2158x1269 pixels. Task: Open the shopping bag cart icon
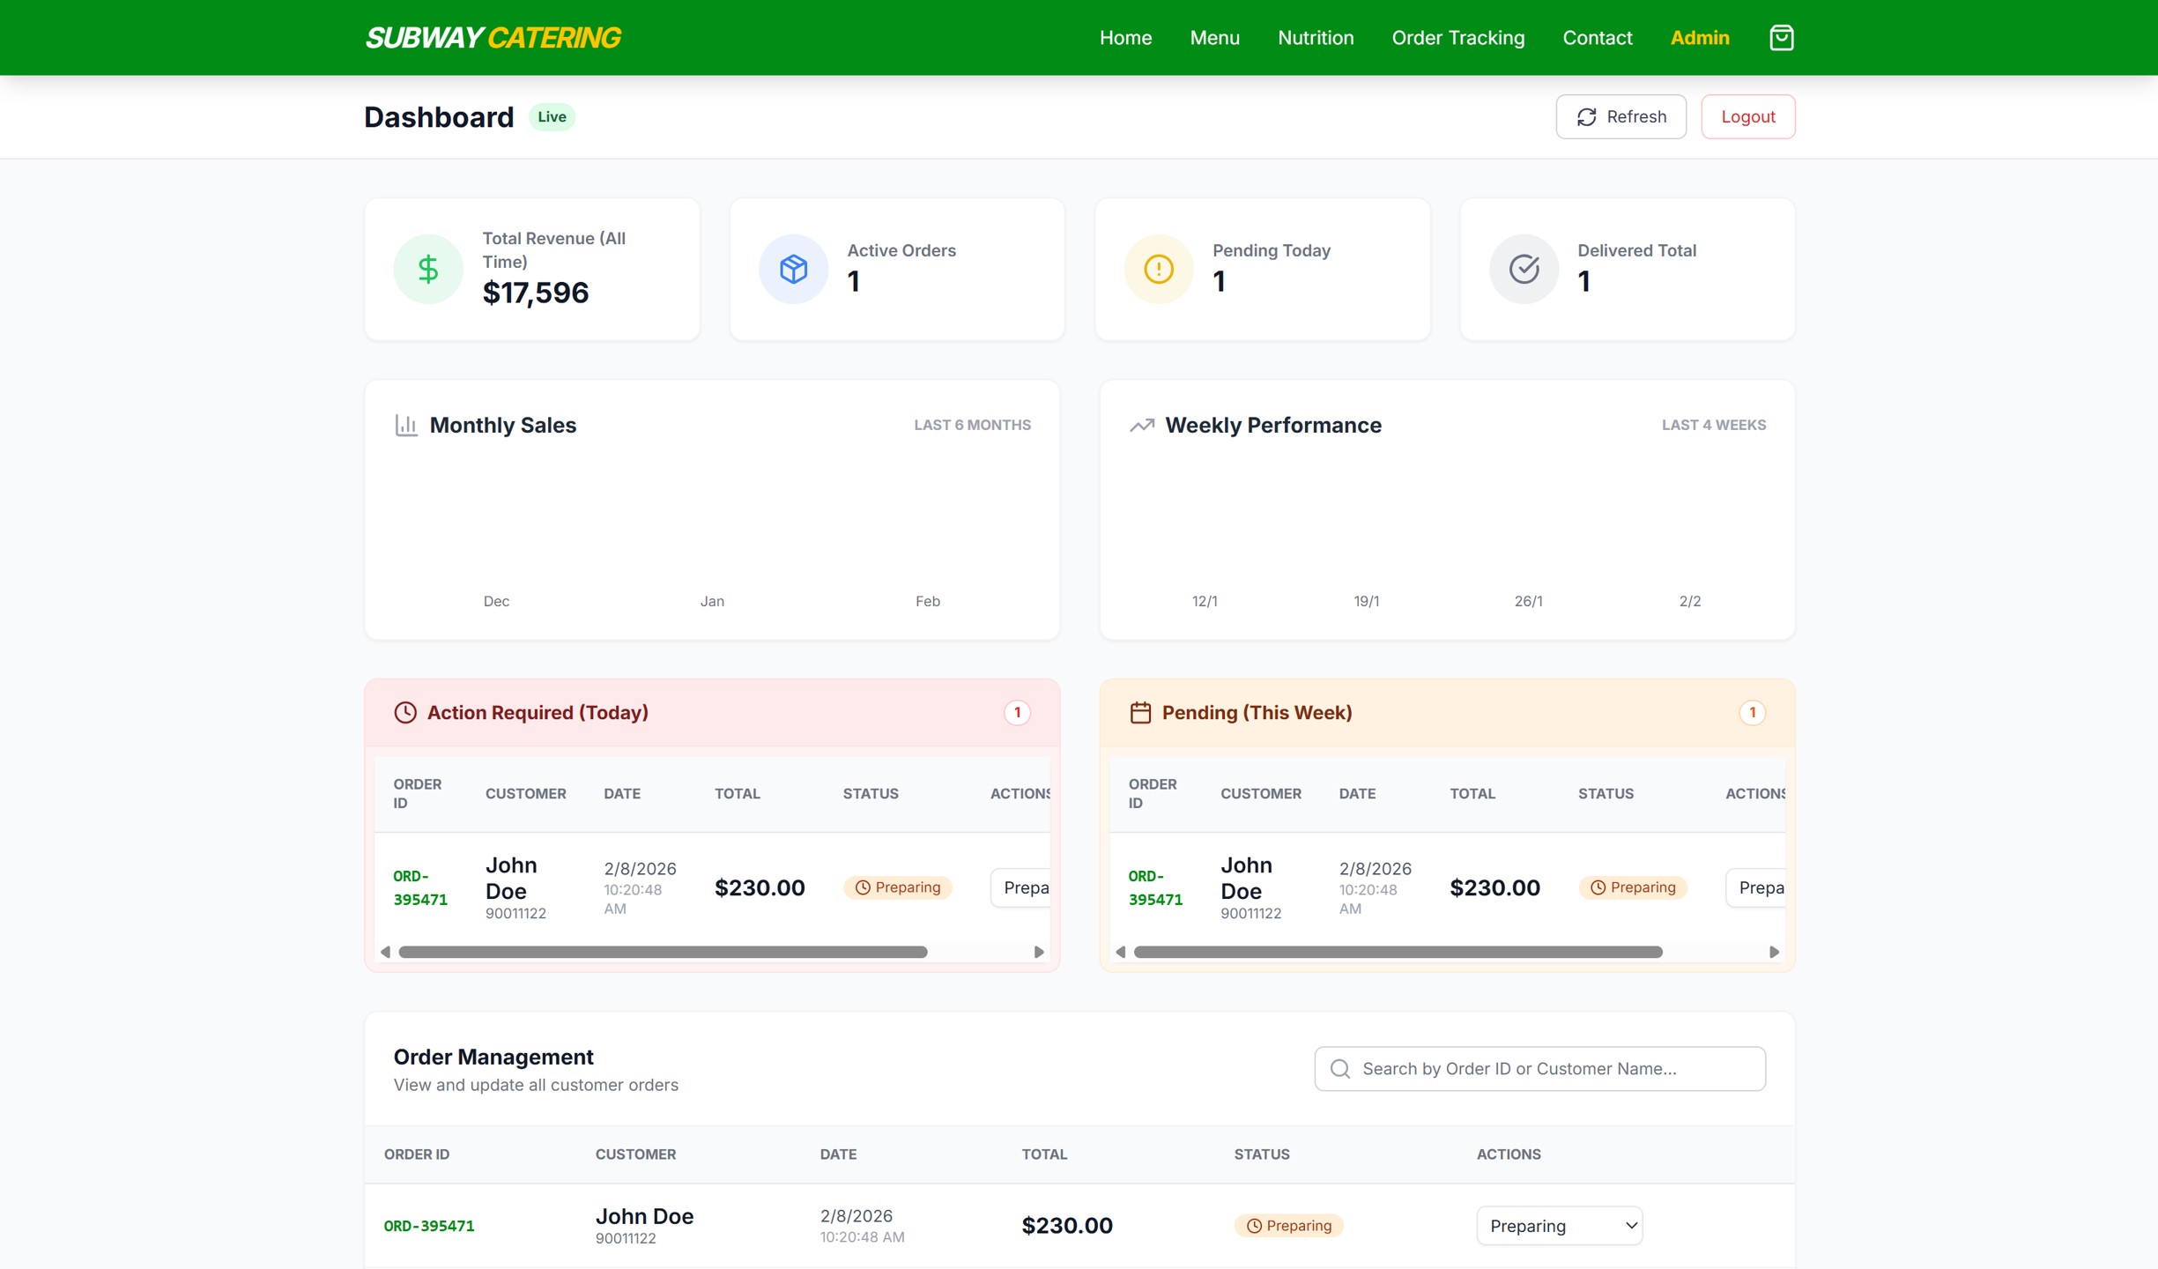(x=1781, y=38)
